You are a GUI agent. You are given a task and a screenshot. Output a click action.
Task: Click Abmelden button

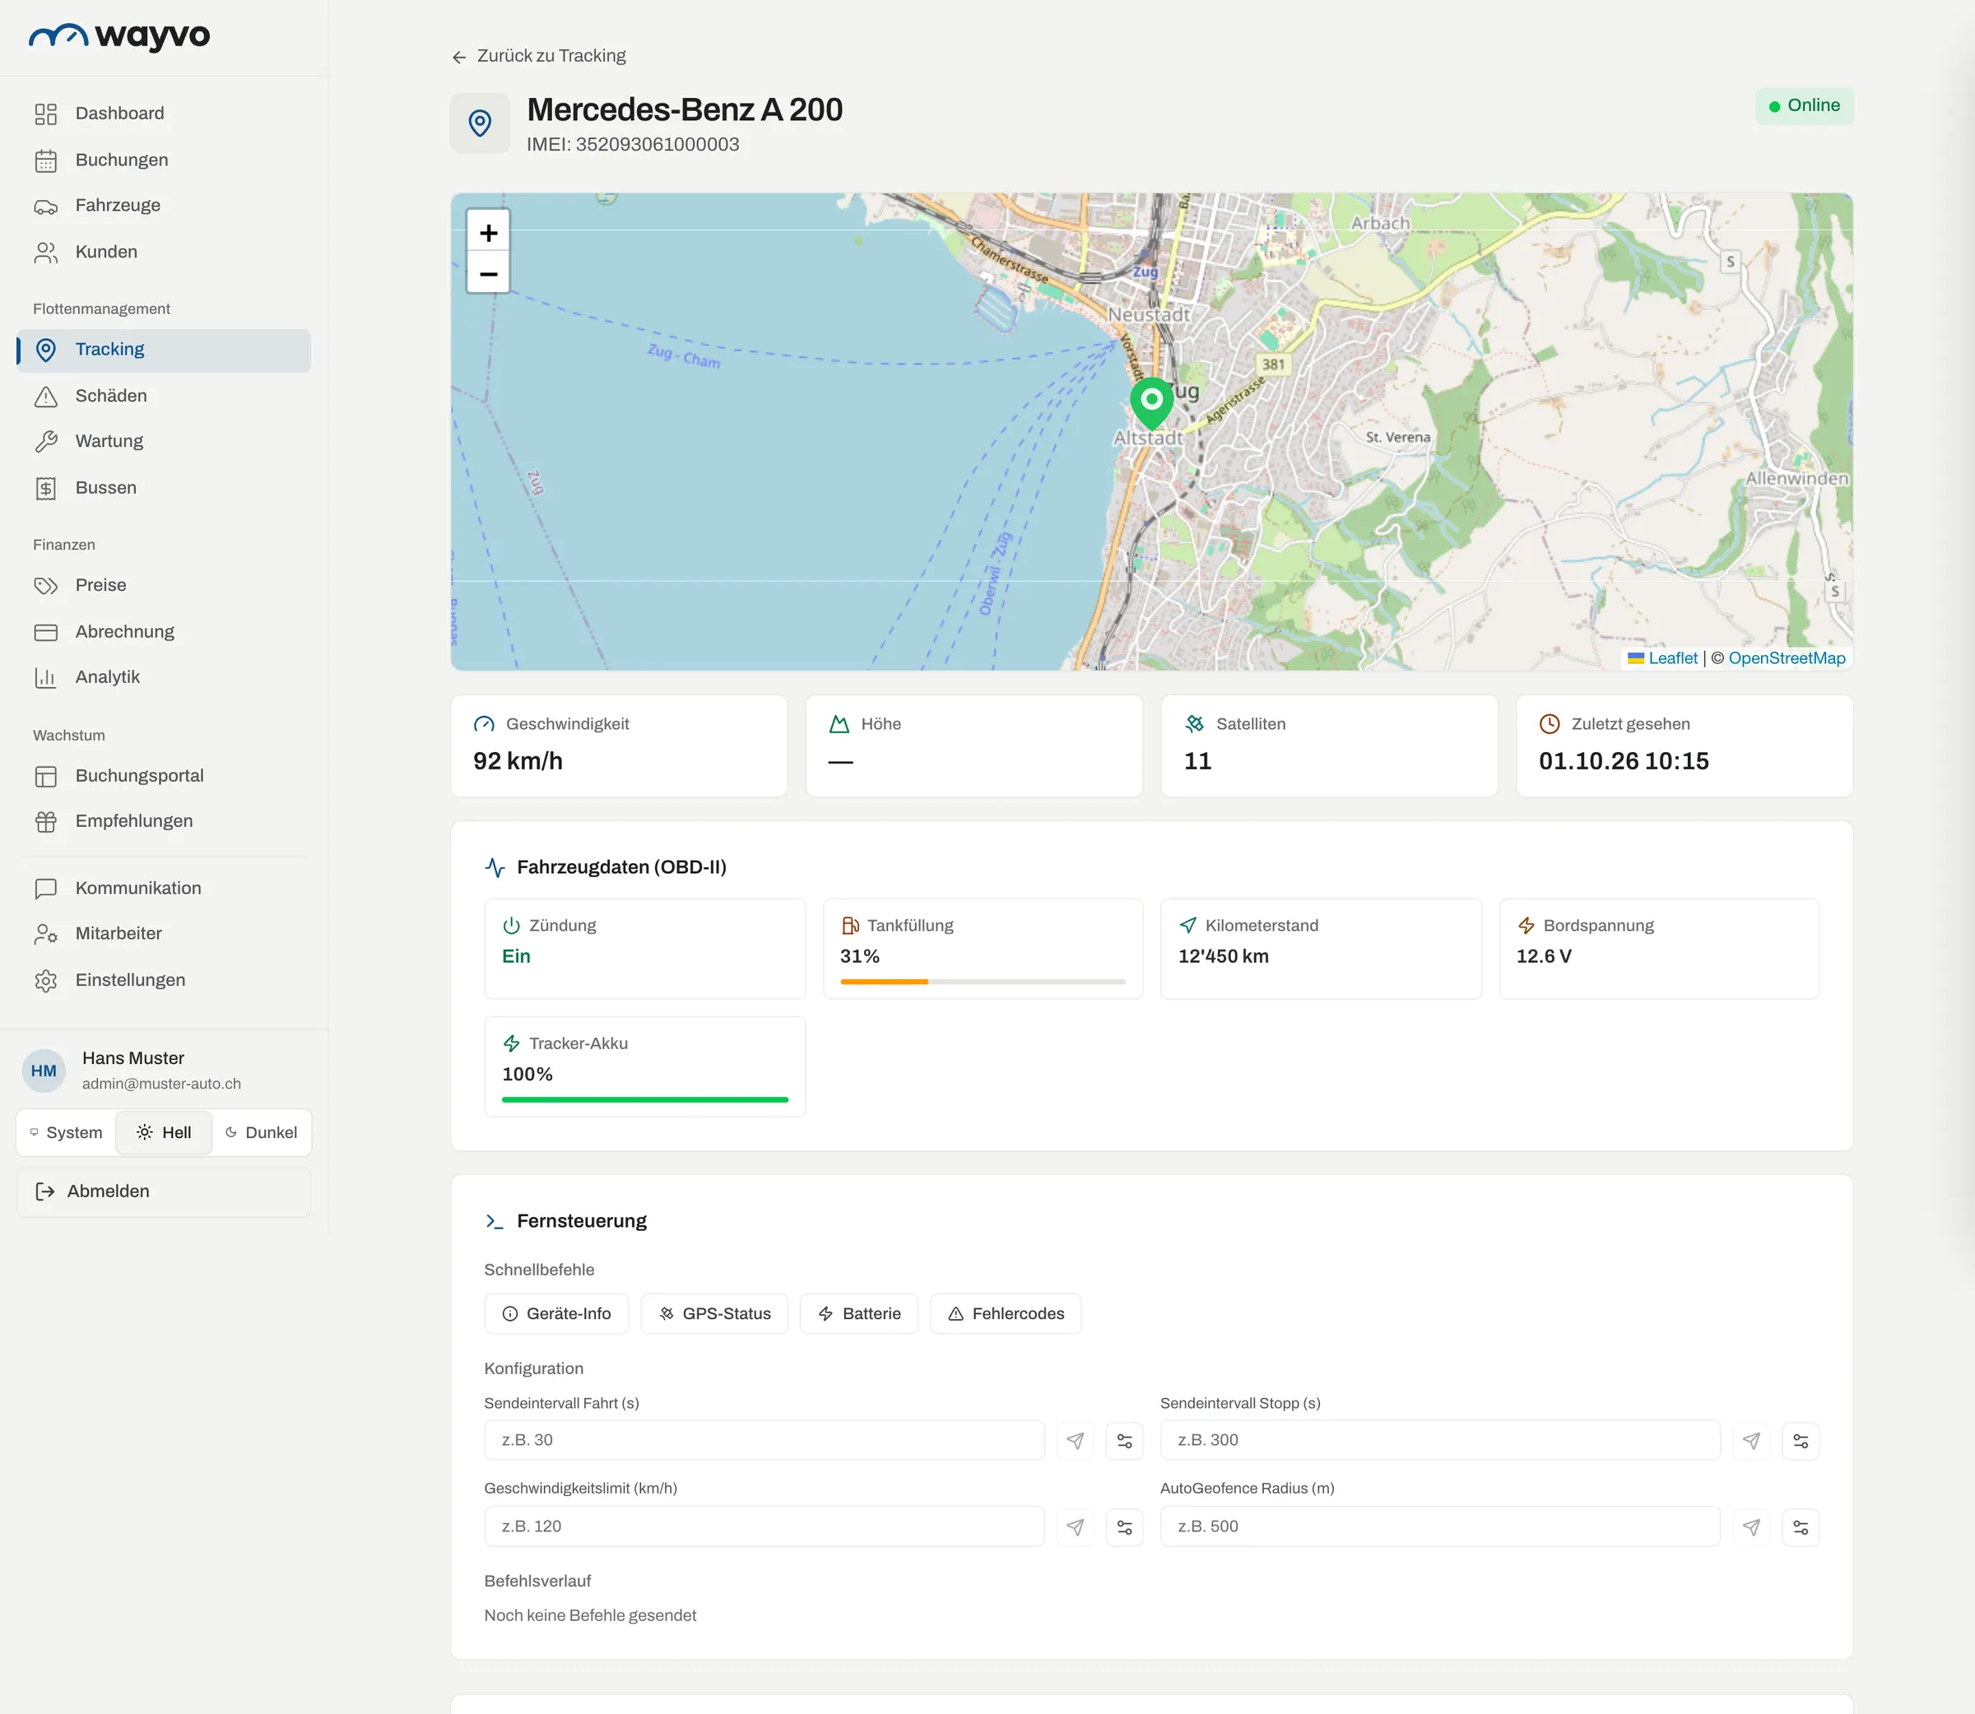[164, 1191]
